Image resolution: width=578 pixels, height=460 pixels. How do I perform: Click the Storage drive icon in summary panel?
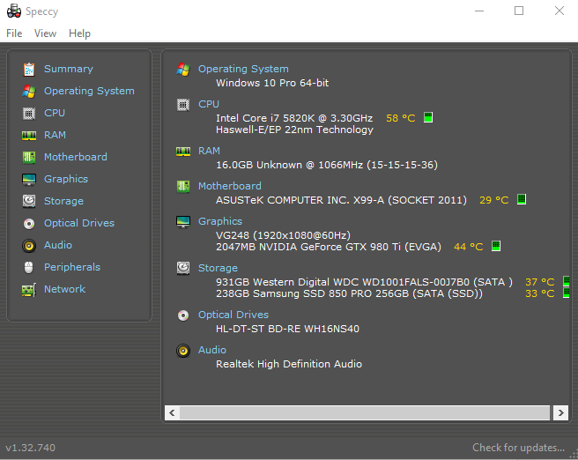pos(183,268)
